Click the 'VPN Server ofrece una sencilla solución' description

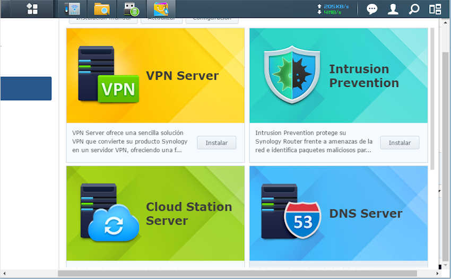pyautogui.click(x=129, y=142)
